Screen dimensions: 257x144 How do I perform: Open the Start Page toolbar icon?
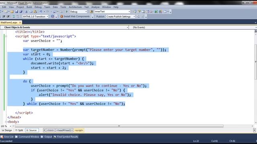coord(156,12)
